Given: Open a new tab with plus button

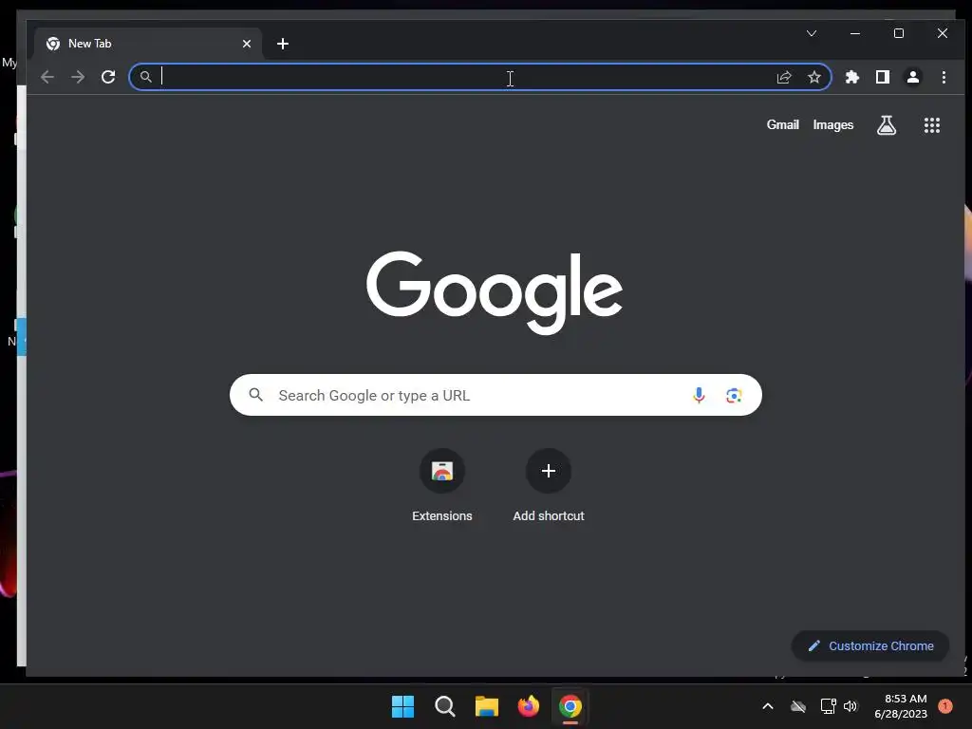Looking at the screenshot, I should [x=283, y=44].
